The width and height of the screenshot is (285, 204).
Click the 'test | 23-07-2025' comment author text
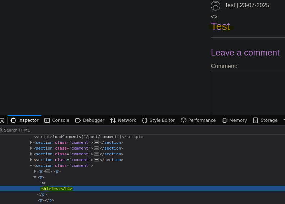pos(247,5)
